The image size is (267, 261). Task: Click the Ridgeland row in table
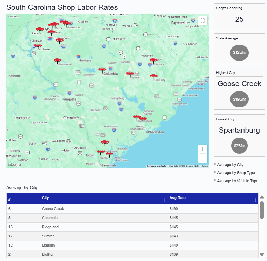[x=132, y=227]
